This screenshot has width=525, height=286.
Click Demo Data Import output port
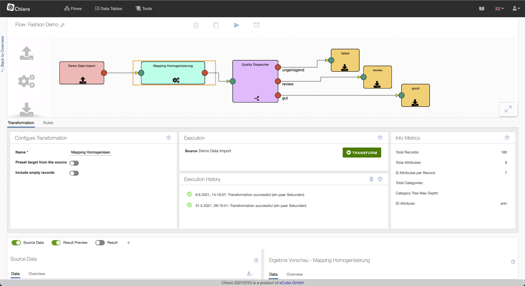click(x=104, y=73)
